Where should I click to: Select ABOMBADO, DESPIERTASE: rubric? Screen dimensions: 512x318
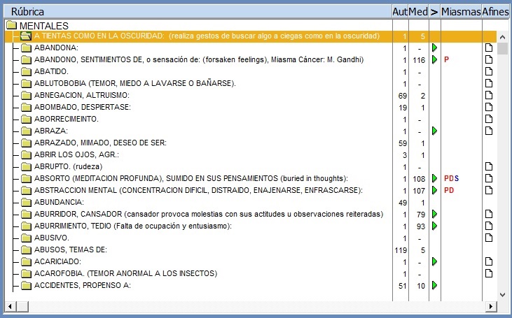coord(83,107)
